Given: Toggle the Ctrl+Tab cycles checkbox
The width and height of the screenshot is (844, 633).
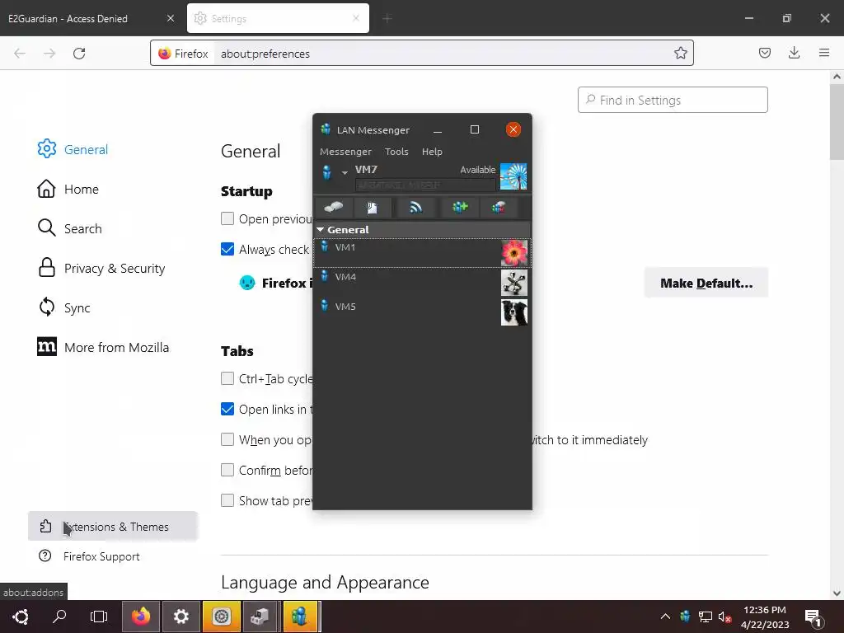Looking at the screenshot, I should (x=227, y=378).
